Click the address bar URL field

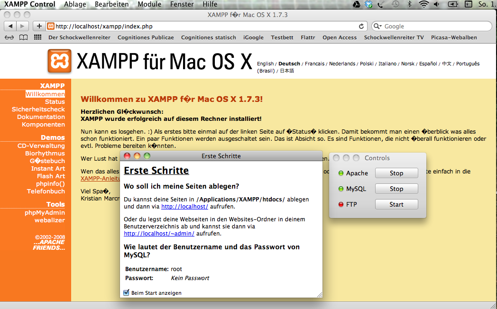tap(206, 26)
